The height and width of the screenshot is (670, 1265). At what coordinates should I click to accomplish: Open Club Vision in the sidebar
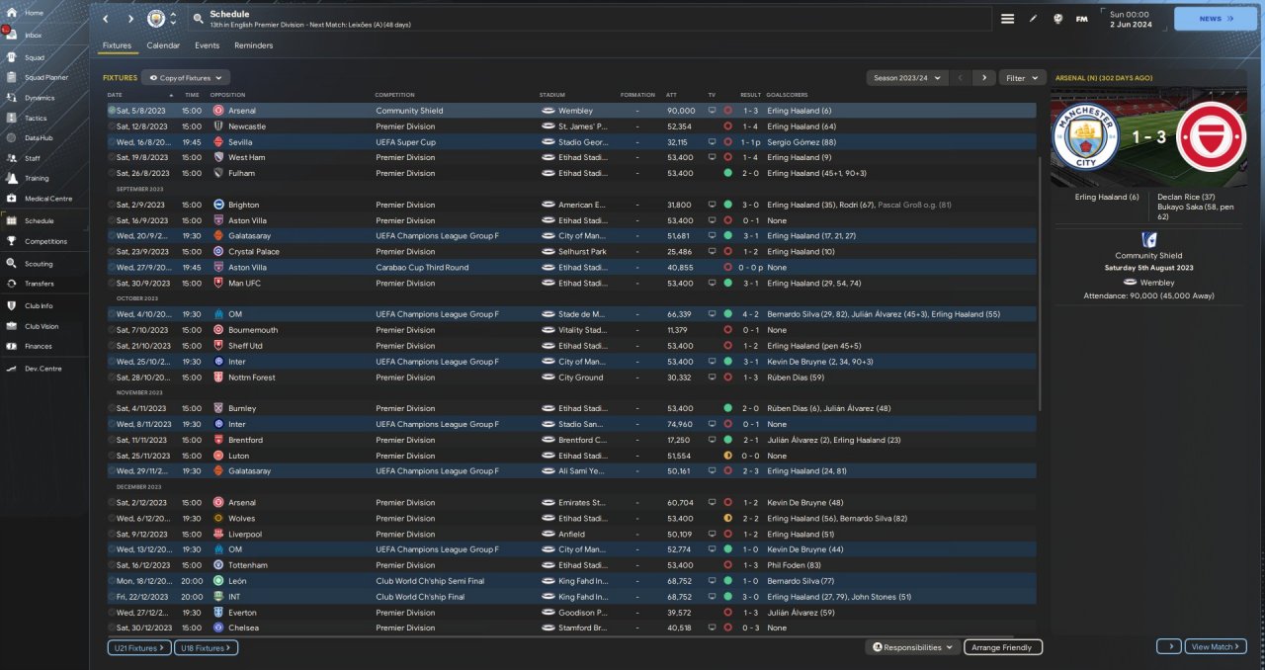click(43, 326)
